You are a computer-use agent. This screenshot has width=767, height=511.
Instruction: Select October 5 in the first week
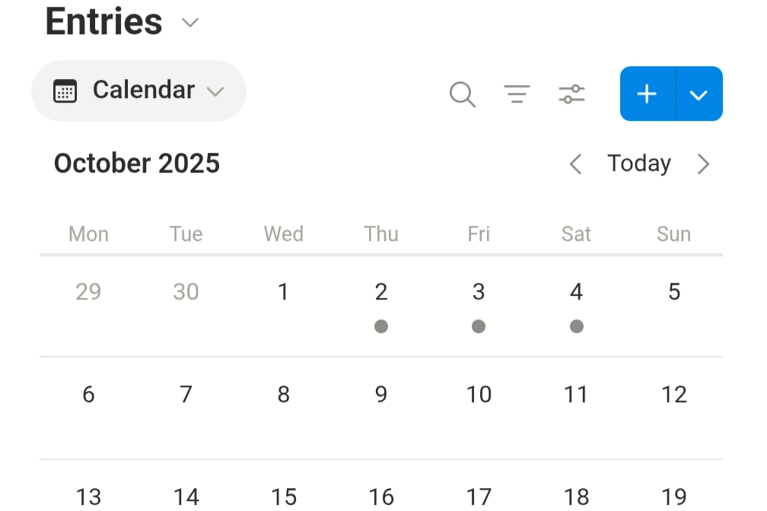tap(673, 291)
